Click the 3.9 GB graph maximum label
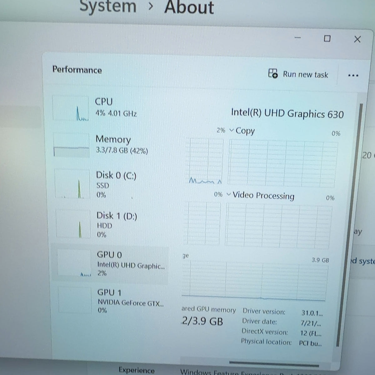This screenshot has height=375, width=375. click(320, 260)
